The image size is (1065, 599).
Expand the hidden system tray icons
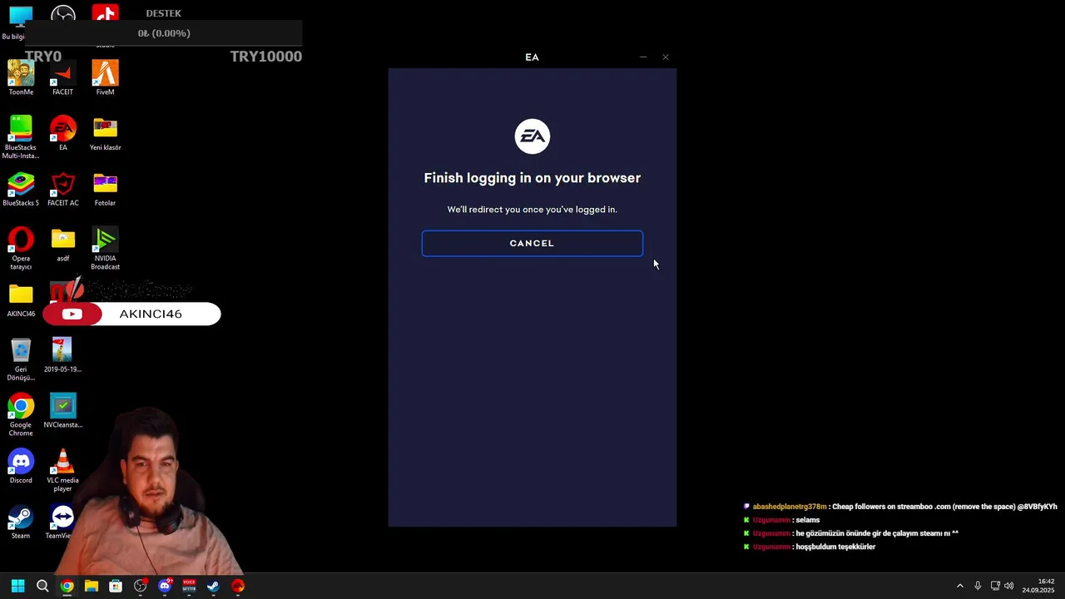click(959, 586)
